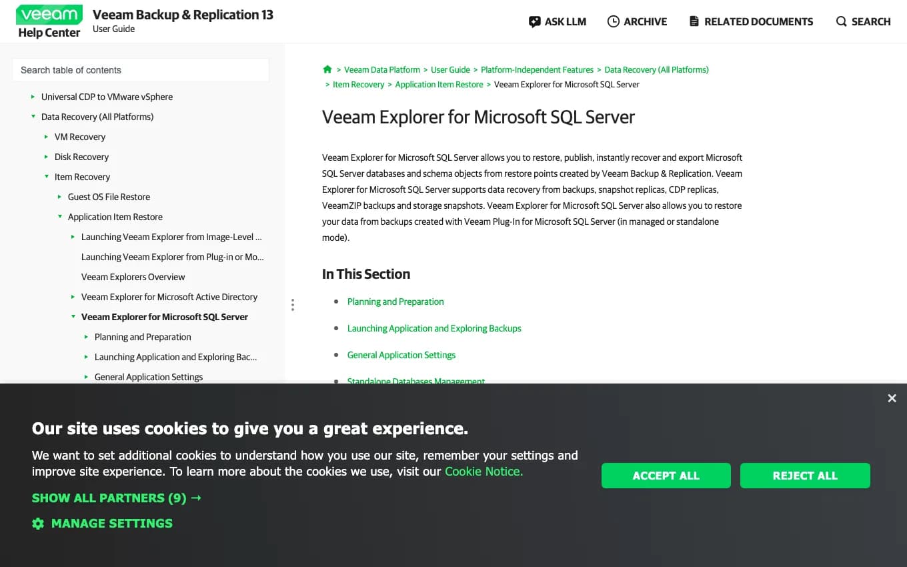
Task: Expand the Guest OS File Restore arrow
Action: point(60,197)
